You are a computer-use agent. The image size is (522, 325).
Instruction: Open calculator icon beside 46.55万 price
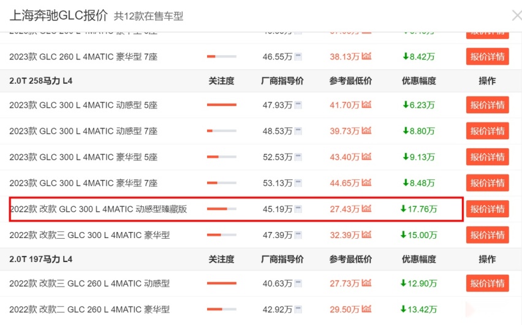[x=298, y=57]
